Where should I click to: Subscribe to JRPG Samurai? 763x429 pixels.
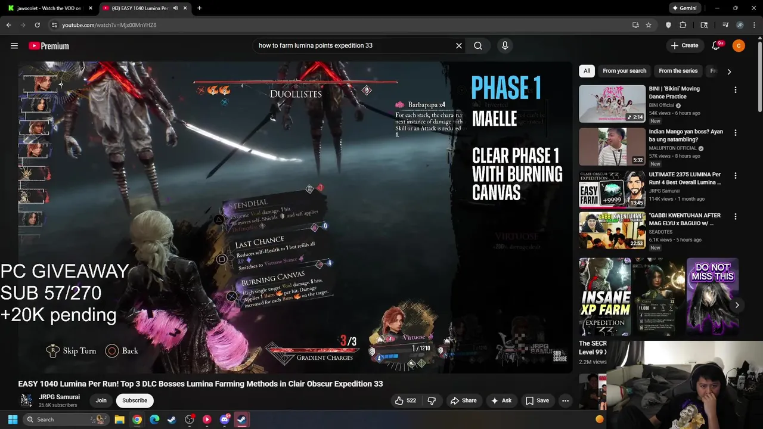(x=135, y=400)
